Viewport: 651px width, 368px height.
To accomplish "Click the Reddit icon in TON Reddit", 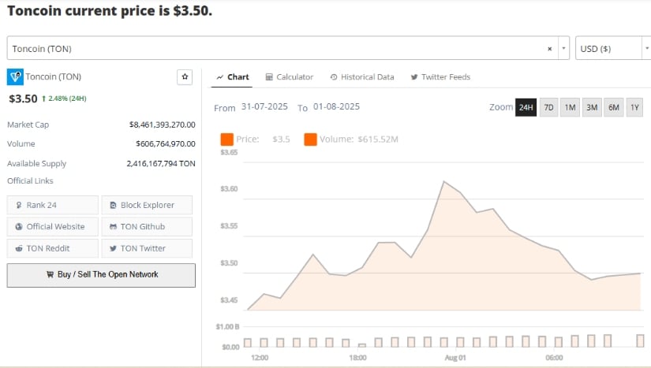I will [19, 248].
